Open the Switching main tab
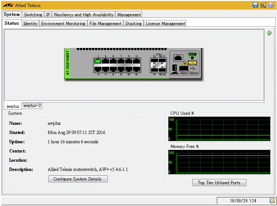Viewport: 277px width, 206px height. coord(33,15)
